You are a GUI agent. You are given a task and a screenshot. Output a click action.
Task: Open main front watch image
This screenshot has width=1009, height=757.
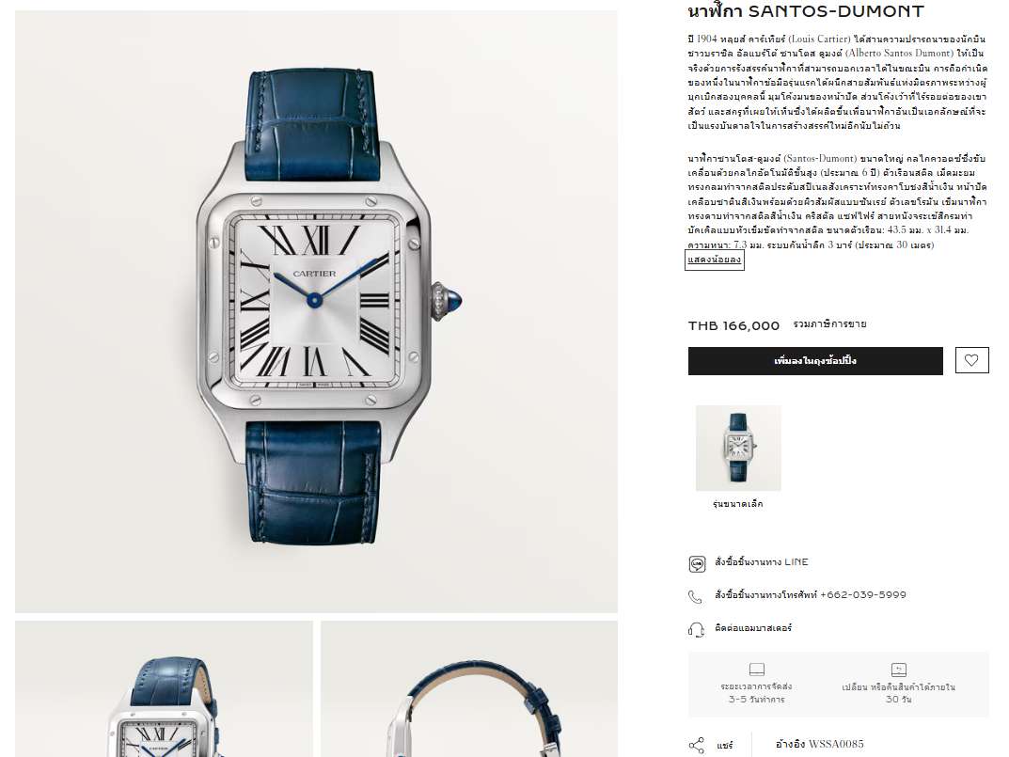[316, 311]
